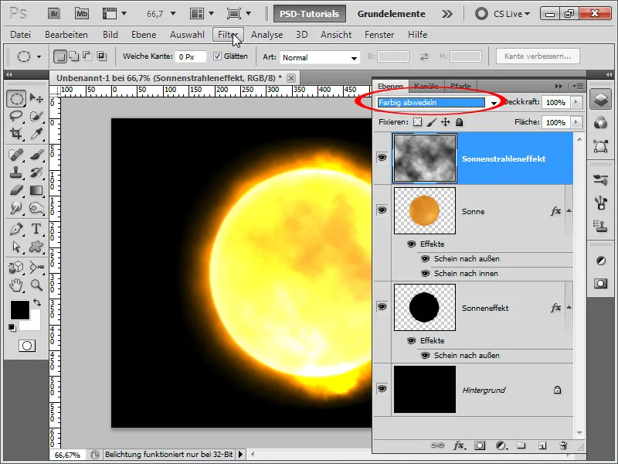The height and width of the screenshot is (464, 618).
Task: Hide the Sonneneffekt layer
Action: 382,306
